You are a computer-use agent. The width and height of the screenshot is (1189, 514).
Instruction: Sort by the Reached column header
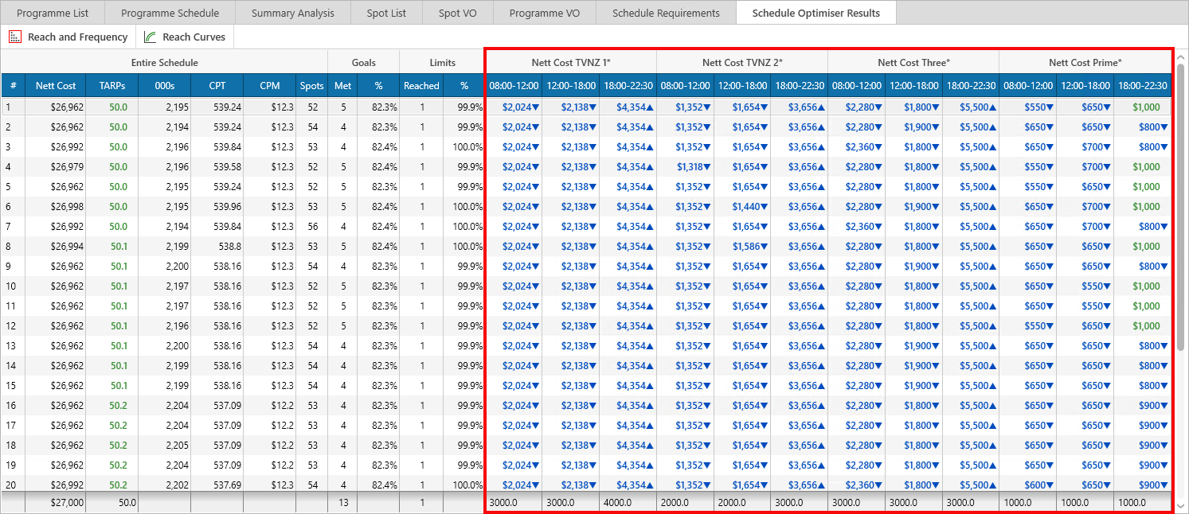tap(421, 86)
